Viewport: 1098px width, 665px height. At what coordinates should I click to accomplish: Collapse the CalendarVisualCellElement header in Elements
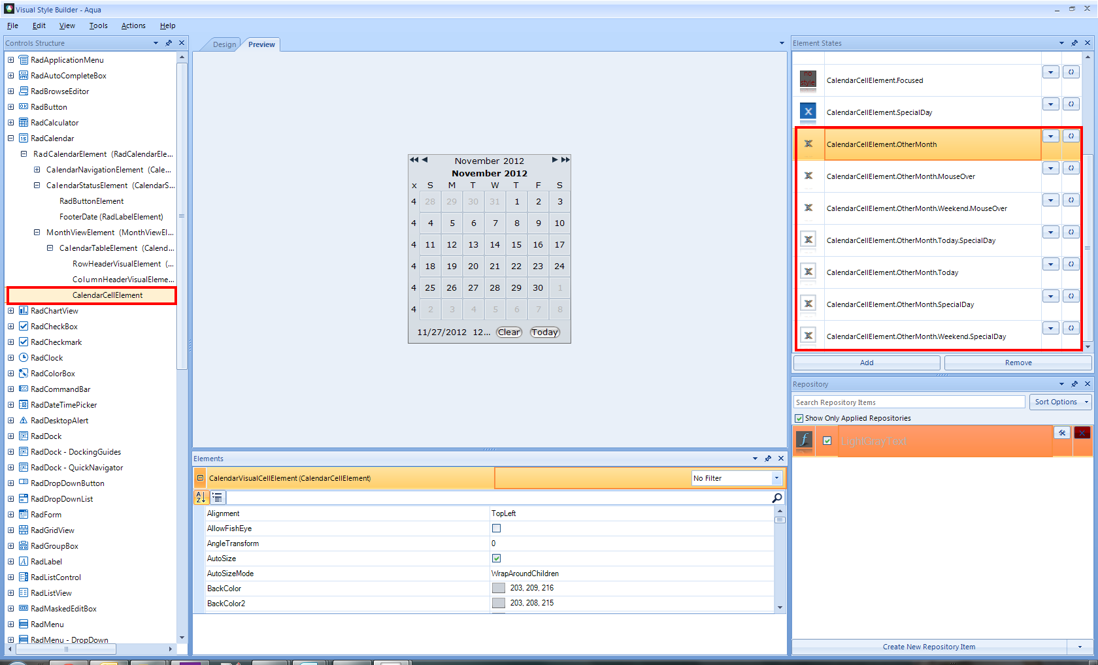(200, 478)
